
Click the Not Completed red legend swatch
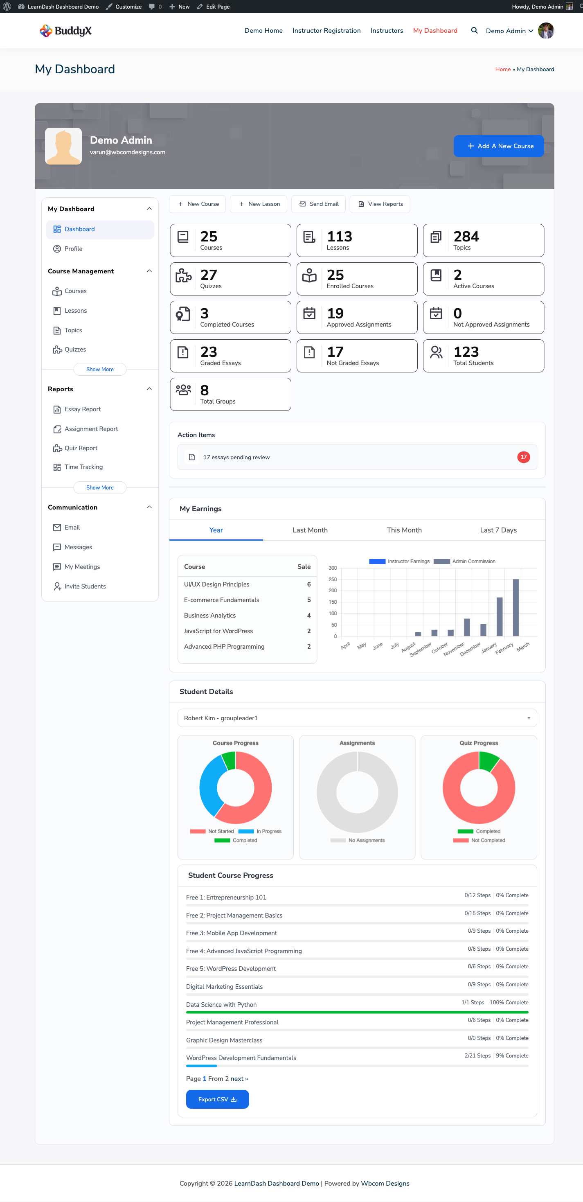(460, 840)
